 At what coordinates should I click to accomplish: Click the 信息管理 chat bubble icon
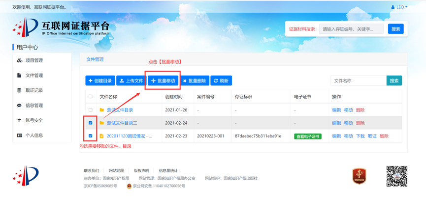pyautogui.click(x=20, y=106)
